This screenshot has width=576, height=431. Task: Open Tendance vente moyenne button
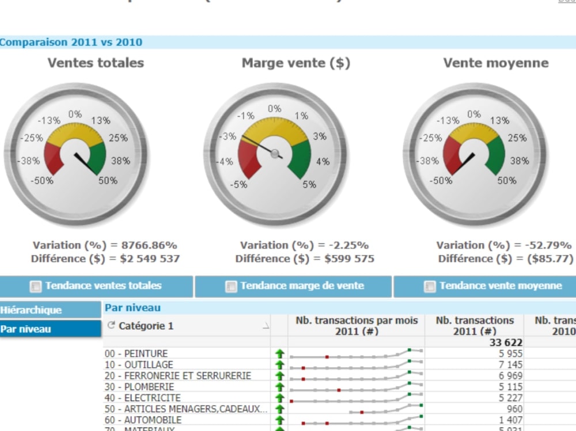[485, 286]
